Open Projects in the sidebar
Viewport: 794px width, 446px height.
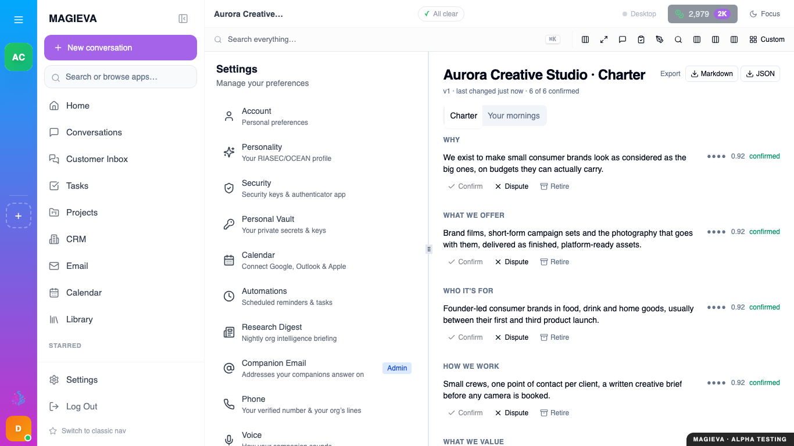point(120,213)
